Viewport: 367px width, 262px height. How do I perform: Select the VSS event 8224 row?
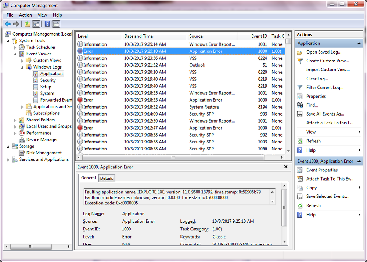[180, 58]
